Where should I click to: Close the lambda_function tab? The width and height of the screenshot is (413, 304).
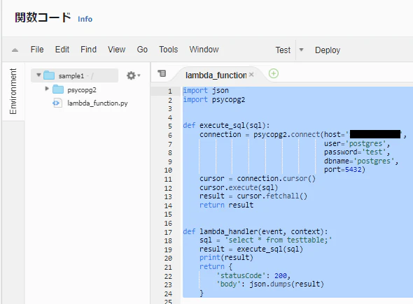251,75
